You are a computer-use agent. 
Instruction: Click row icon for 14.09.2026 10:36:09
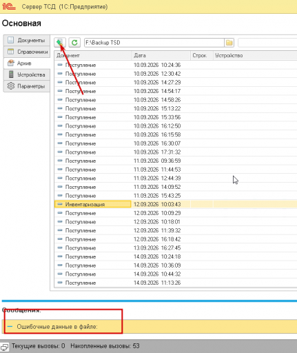point(60,265)
